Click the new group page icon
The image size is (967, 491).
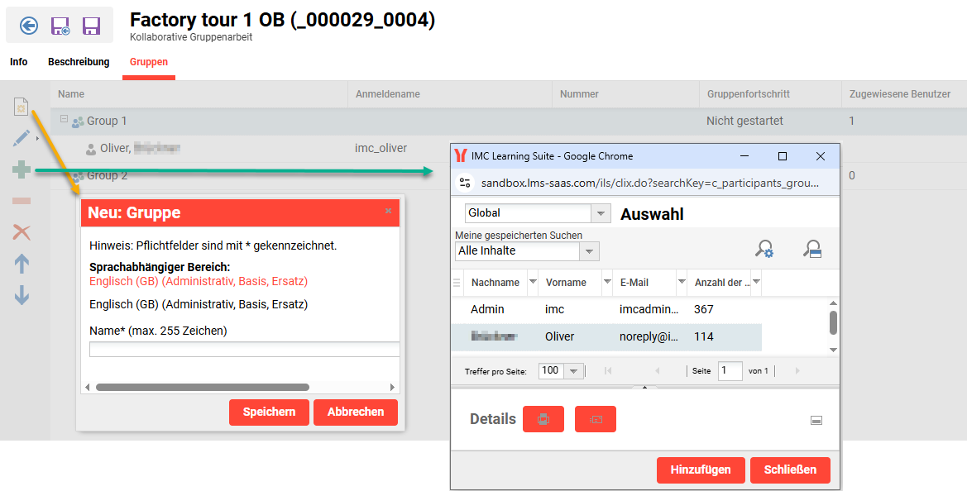(x=22, y=107)
